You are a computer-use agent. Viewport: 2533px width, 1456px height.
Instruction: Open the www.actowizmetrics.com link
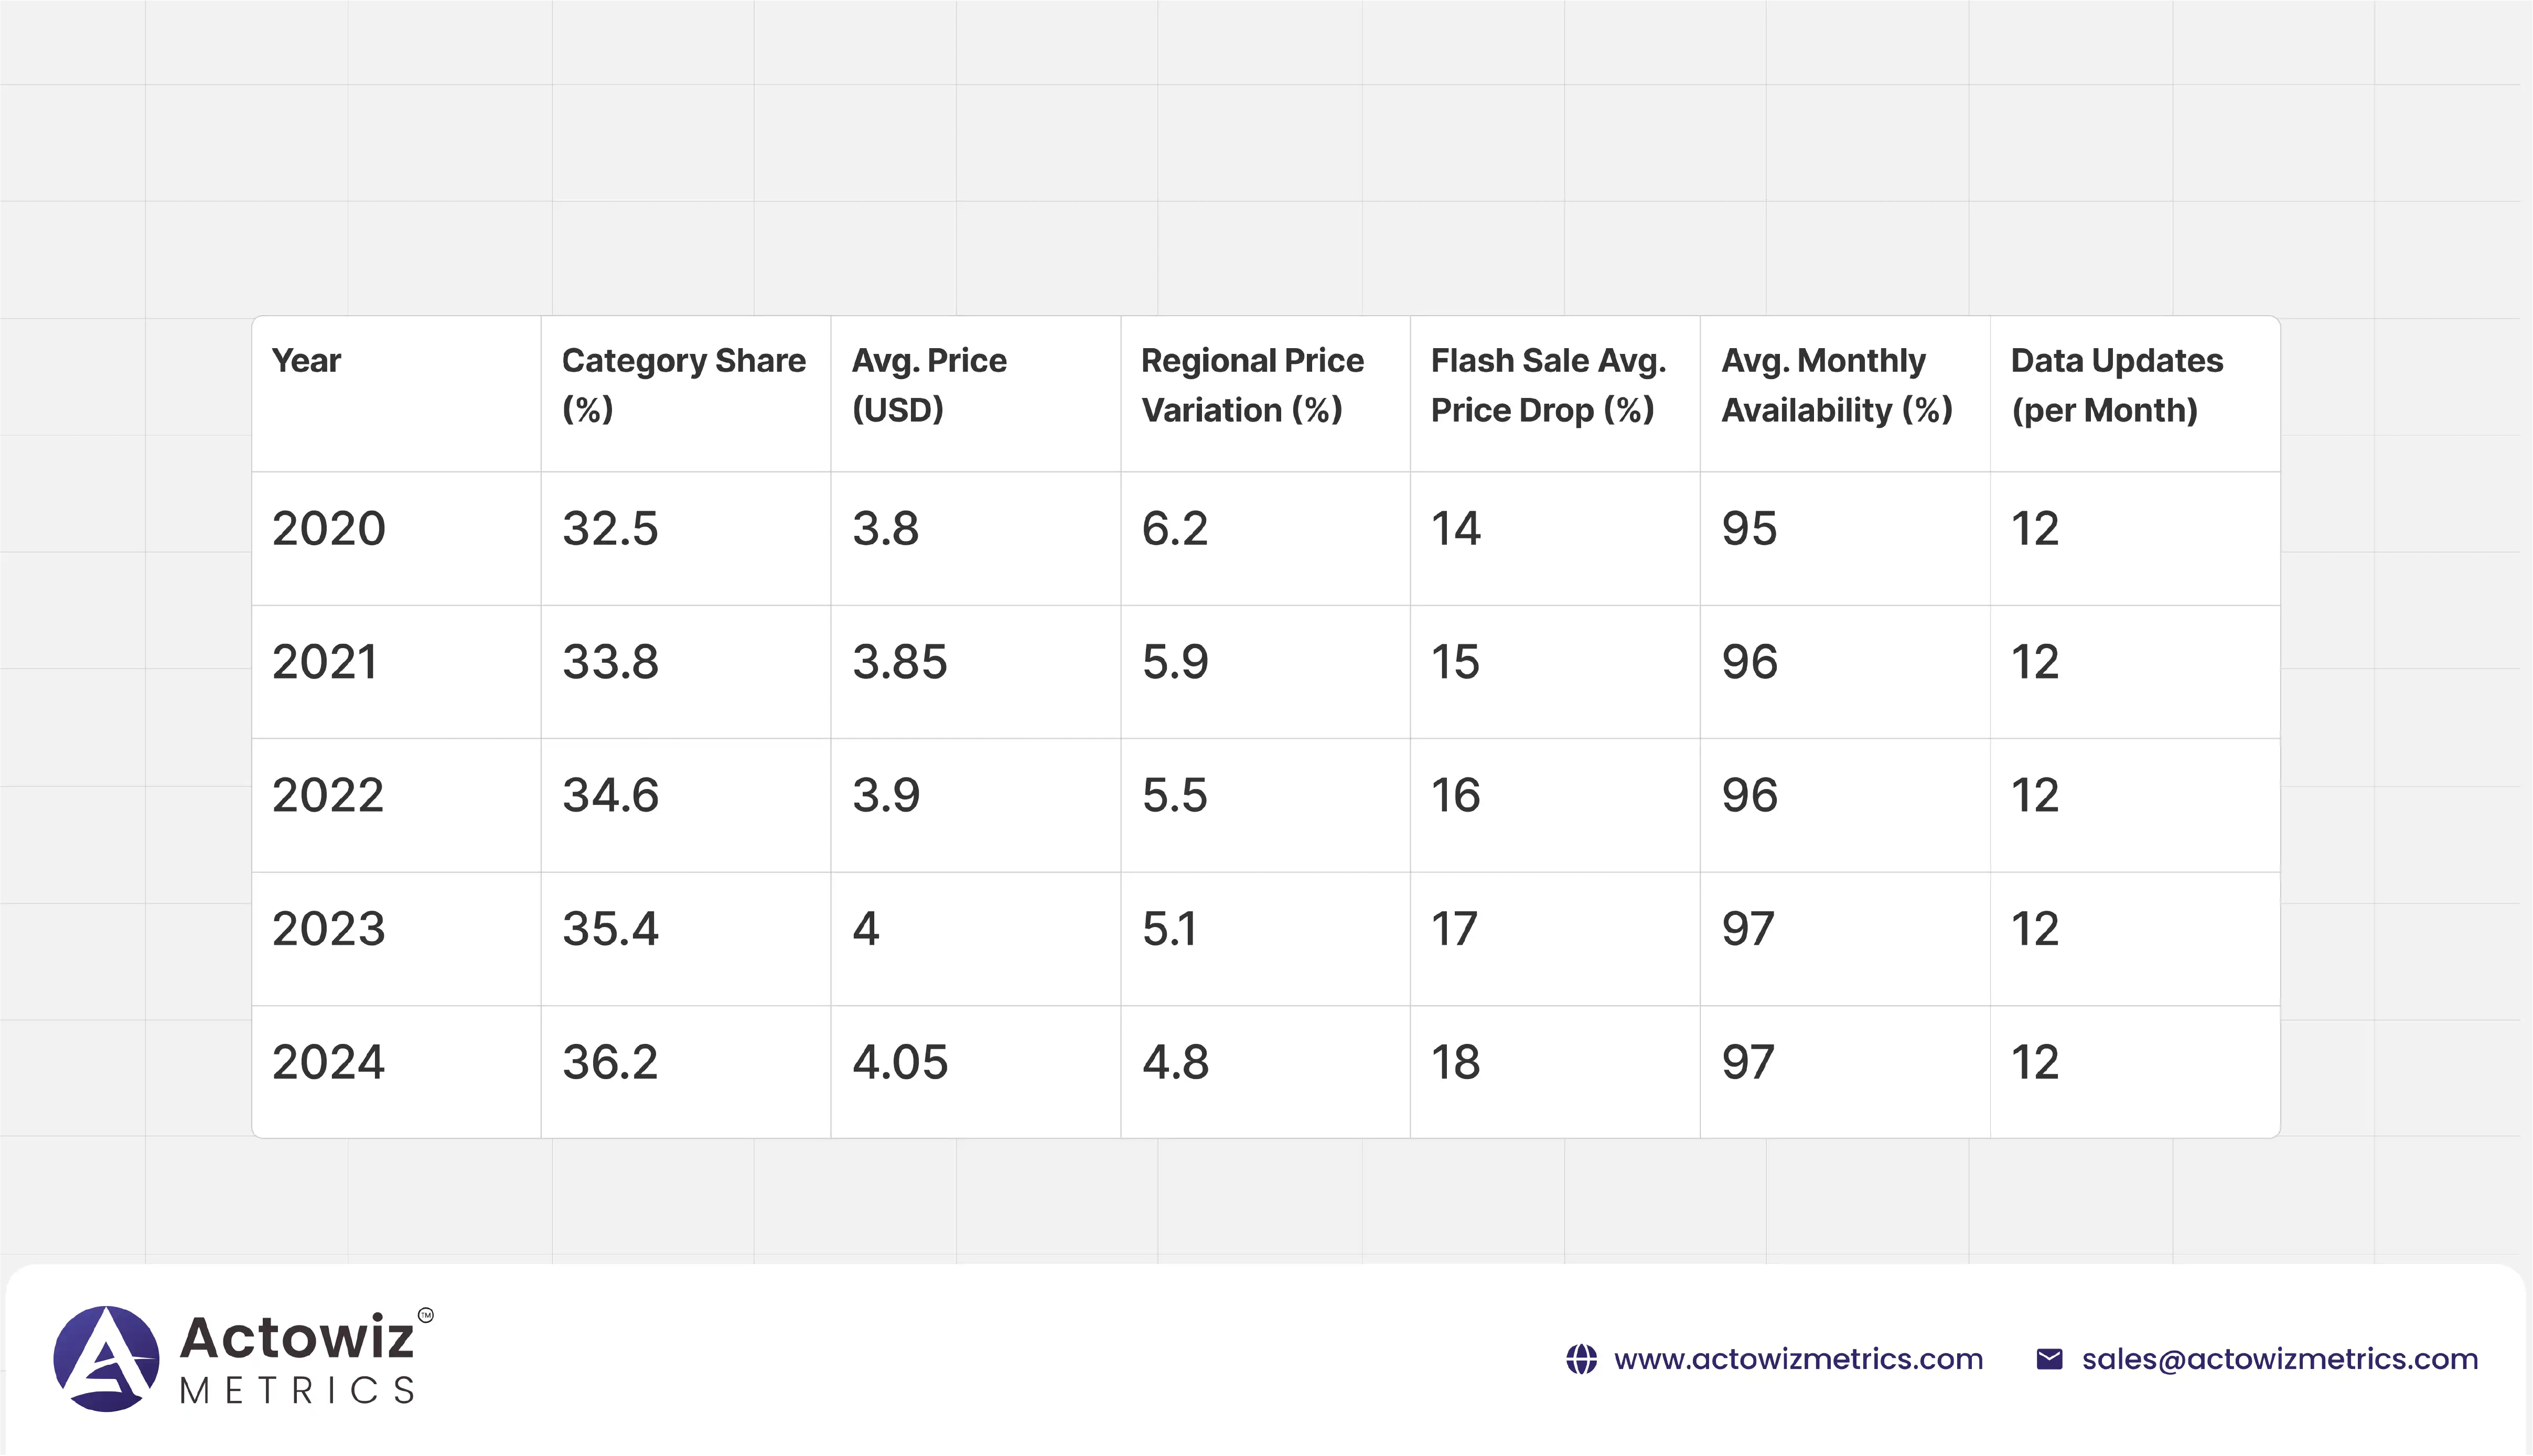pyautogui.click(x=1798, y=1359)
